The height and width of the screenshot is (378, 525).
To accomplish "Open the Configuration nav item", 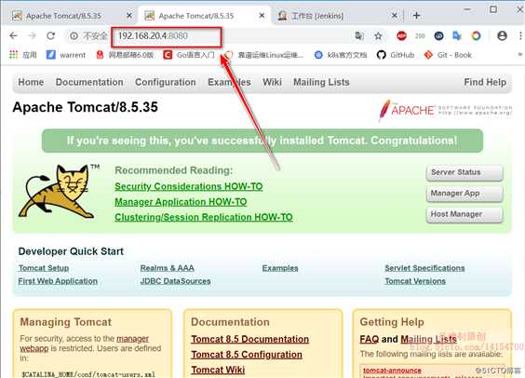I will pos(166,82).
